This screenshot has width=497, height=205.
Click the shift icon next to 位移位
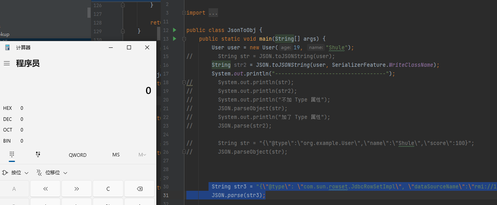[x=39, y=173]
